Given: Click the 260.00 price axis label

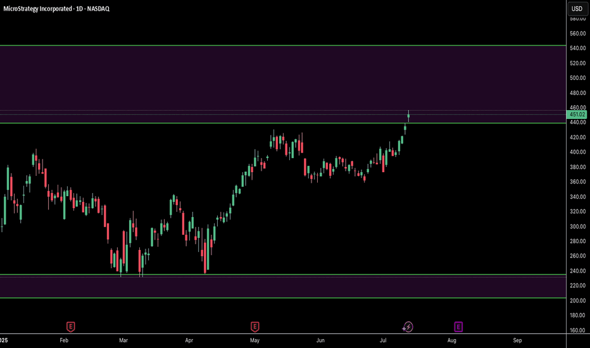Looking at the screenshot, I should coord(577,256).
